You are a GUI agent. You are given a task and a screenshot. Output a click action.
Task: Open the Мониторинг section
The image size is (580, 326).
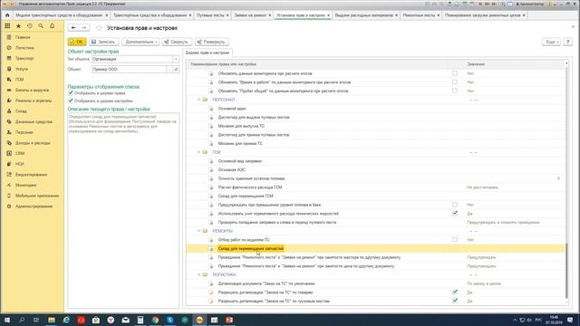[26, 185]
